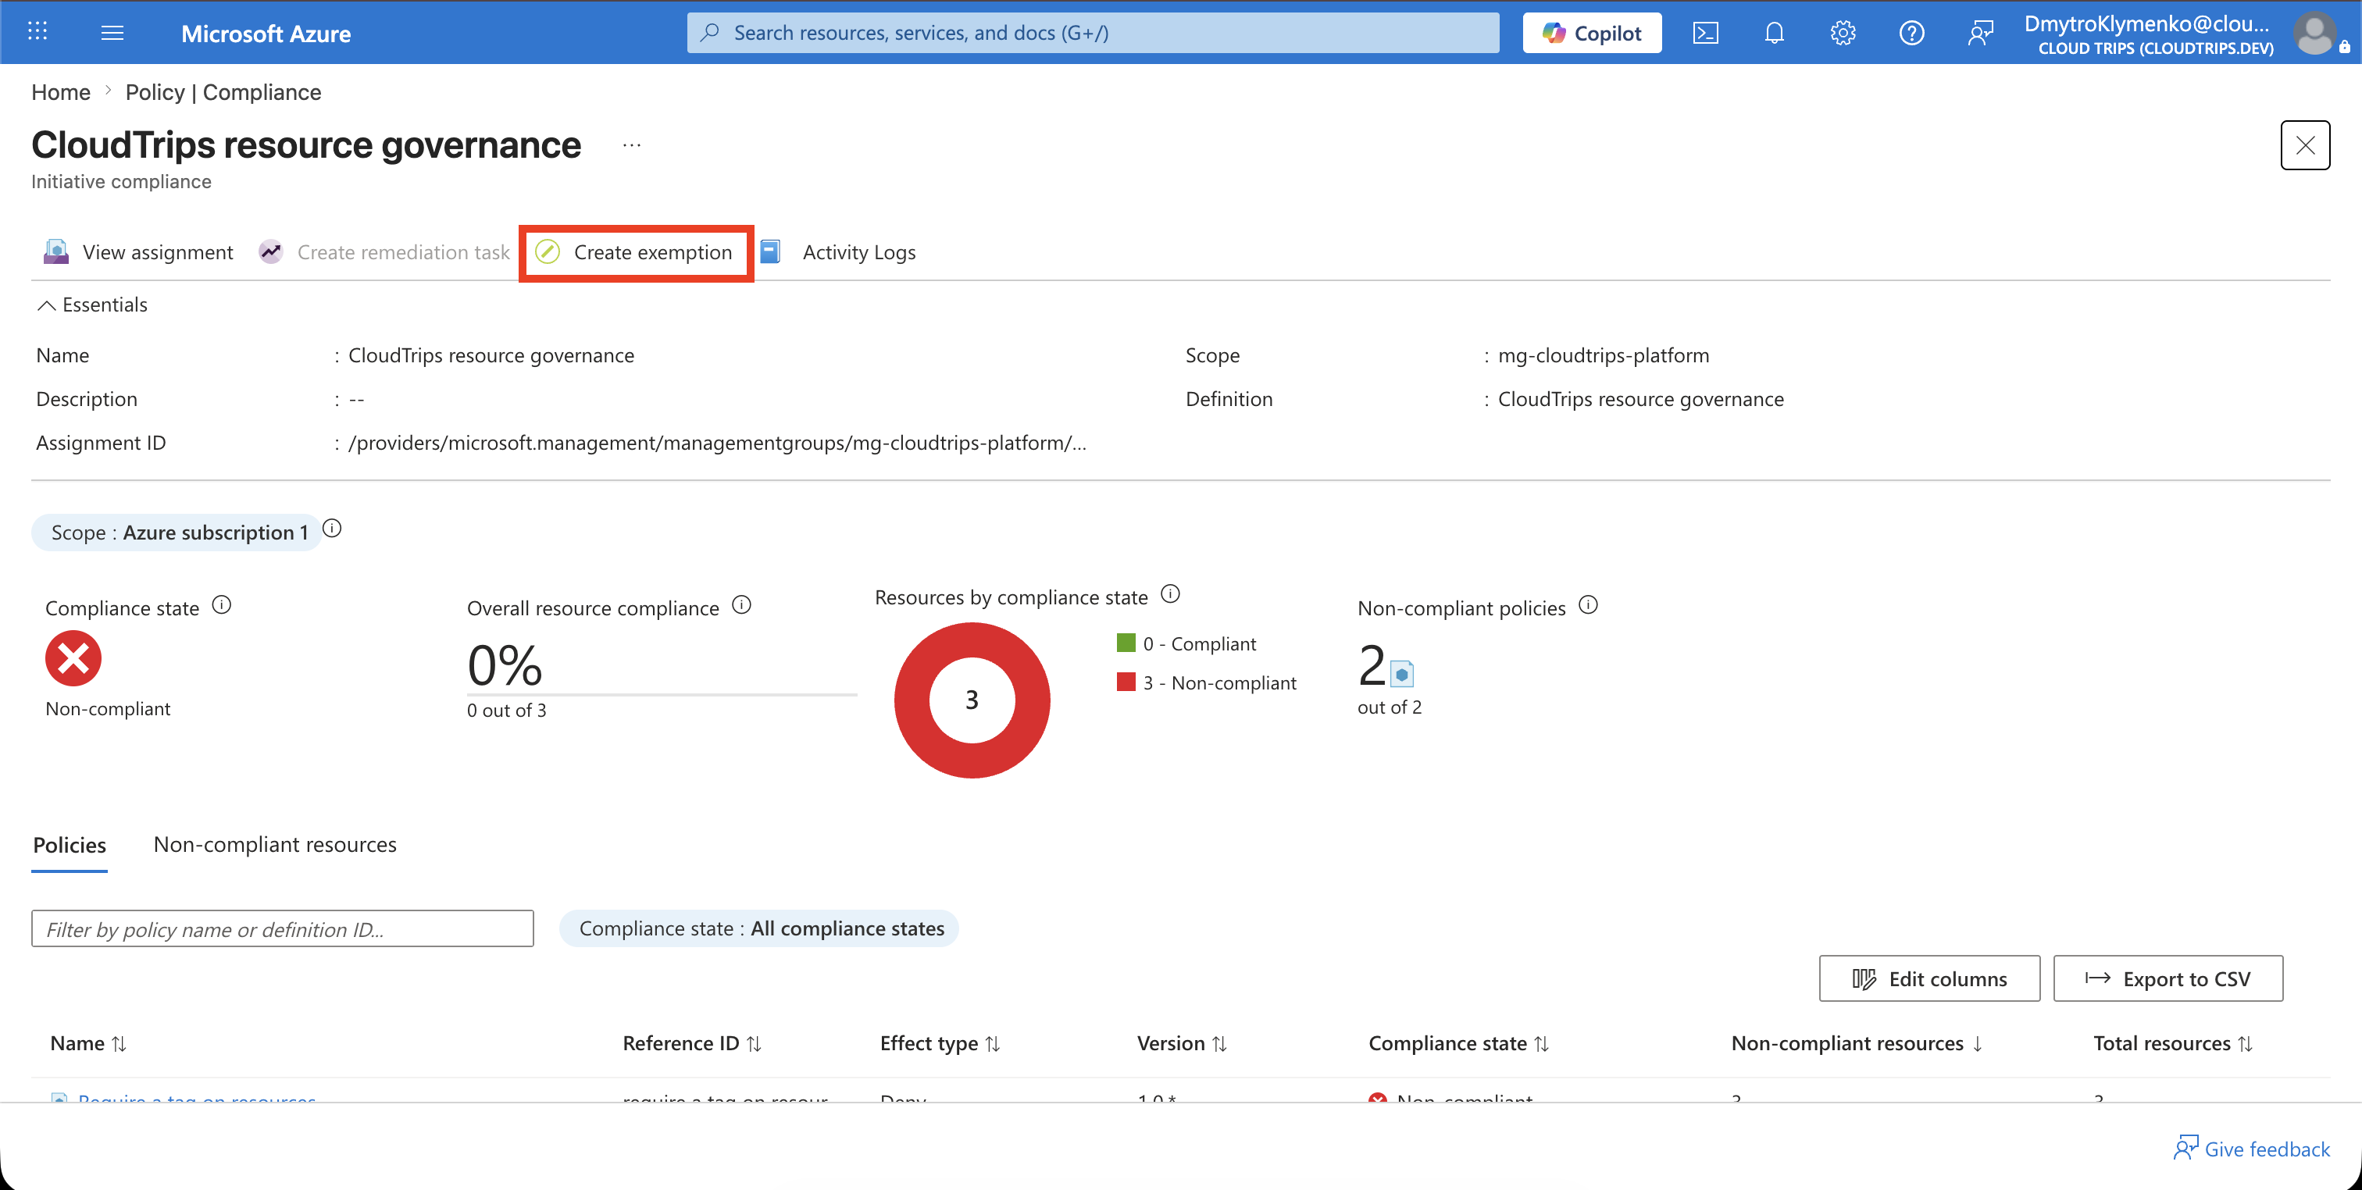Image resolution: width=2362 pixels, height=1190 pixels.
Task: Click the '0 out of 3' text
Action: 506,711
